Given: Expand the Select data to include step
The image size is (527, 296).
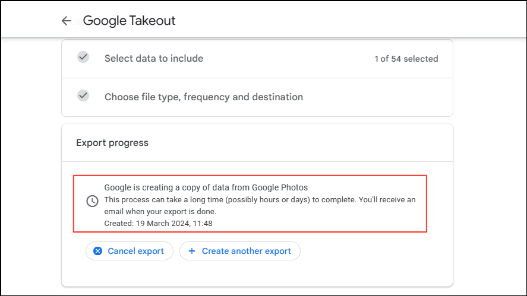Looking at the screenshot, I should pyautogui.click(x=154, y=58).
